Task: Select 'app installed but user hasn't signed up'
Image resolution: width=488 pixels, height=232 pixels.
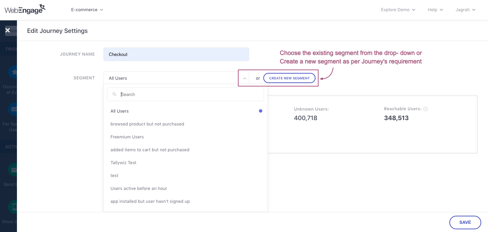Action: [150, 201]
